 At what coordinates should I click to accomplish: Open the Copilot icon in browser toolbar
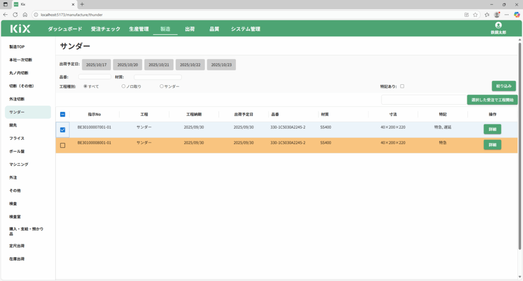point(516,15)
